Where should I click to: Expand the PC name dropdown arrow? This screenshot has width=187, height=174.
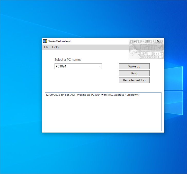coord(99,66)
